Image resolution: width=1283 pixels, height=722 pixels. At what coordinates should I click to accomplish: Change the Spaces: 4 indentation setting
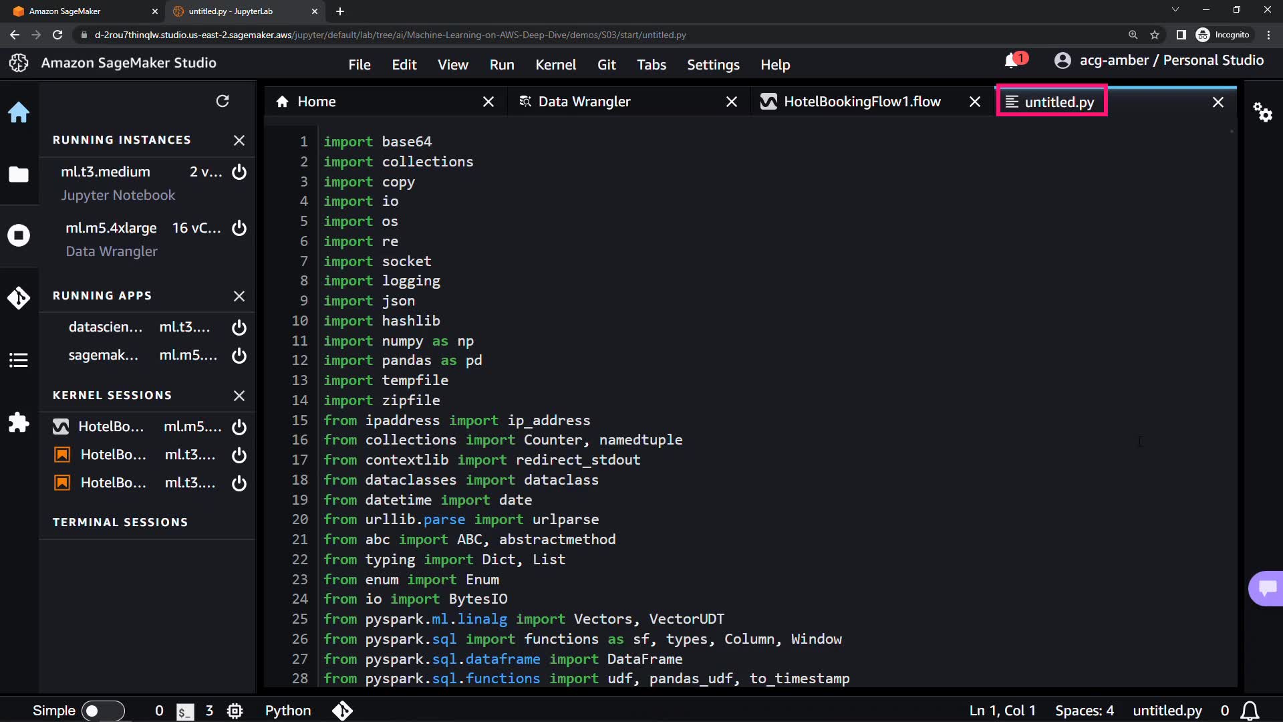point(1084,711)
